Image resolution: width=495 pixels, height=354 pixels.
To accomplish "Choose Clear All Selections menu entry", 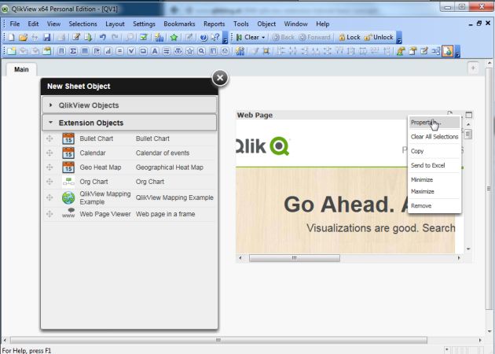I will [434, 137].
